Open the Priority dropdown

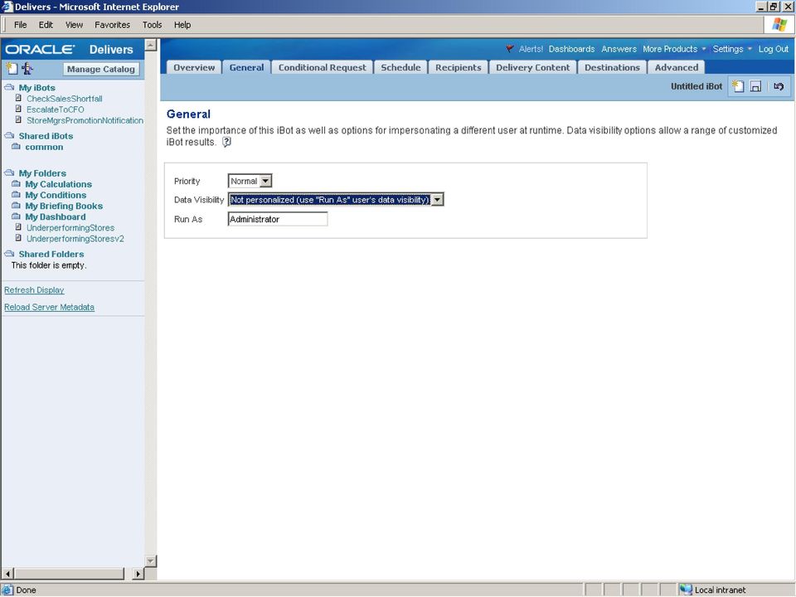[x=265, y=181]
